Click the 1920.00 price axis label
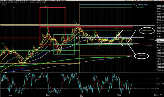 (x=160, y=70)
